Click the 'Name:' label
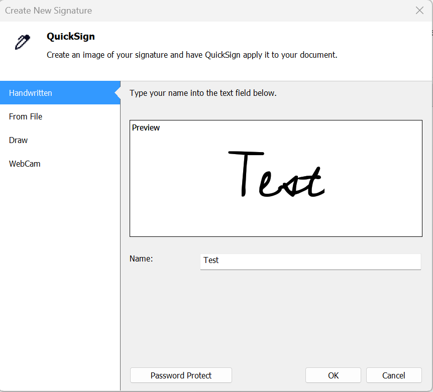Screen dimensions: 433x392 click(x=141, y=259)
